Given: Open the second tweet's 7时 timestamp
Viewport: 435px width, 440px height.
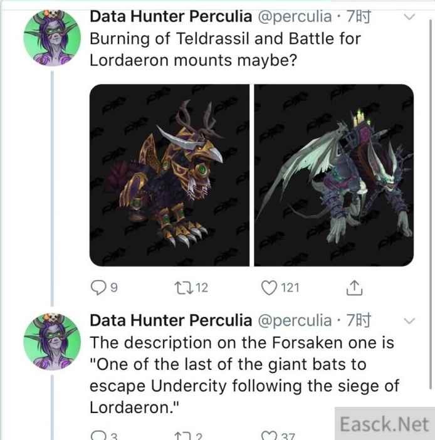Looking at the screenshot, I should coord(359,320).
